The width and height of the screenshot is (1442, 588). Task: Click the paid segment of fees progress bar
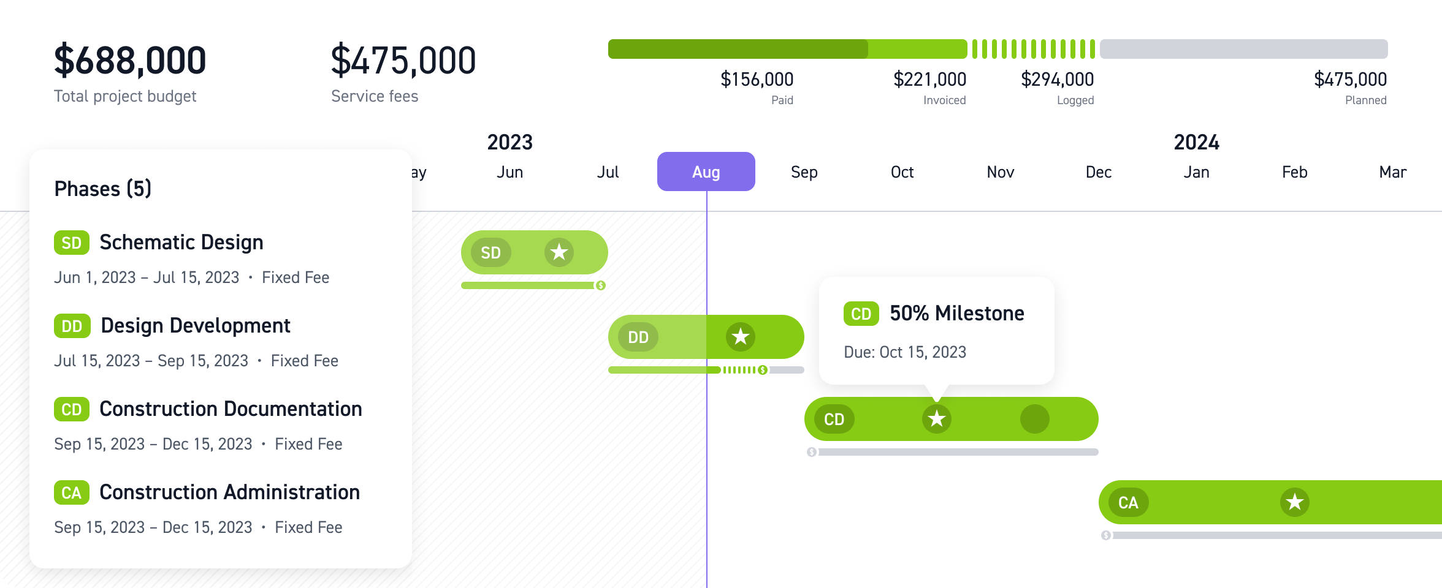point(736,49)
